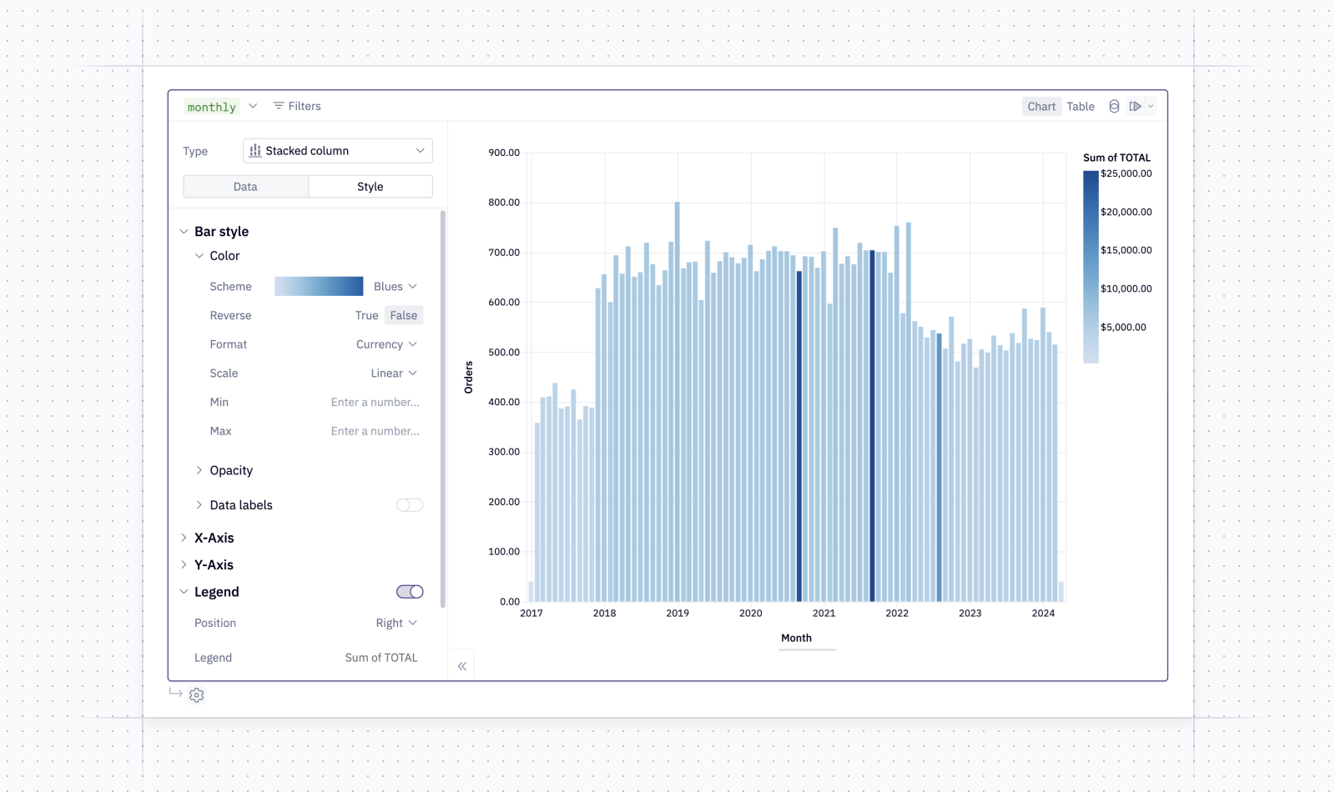Open the Filters icon button
This screenshot has height=792, width=1335.
pos(279,106)
